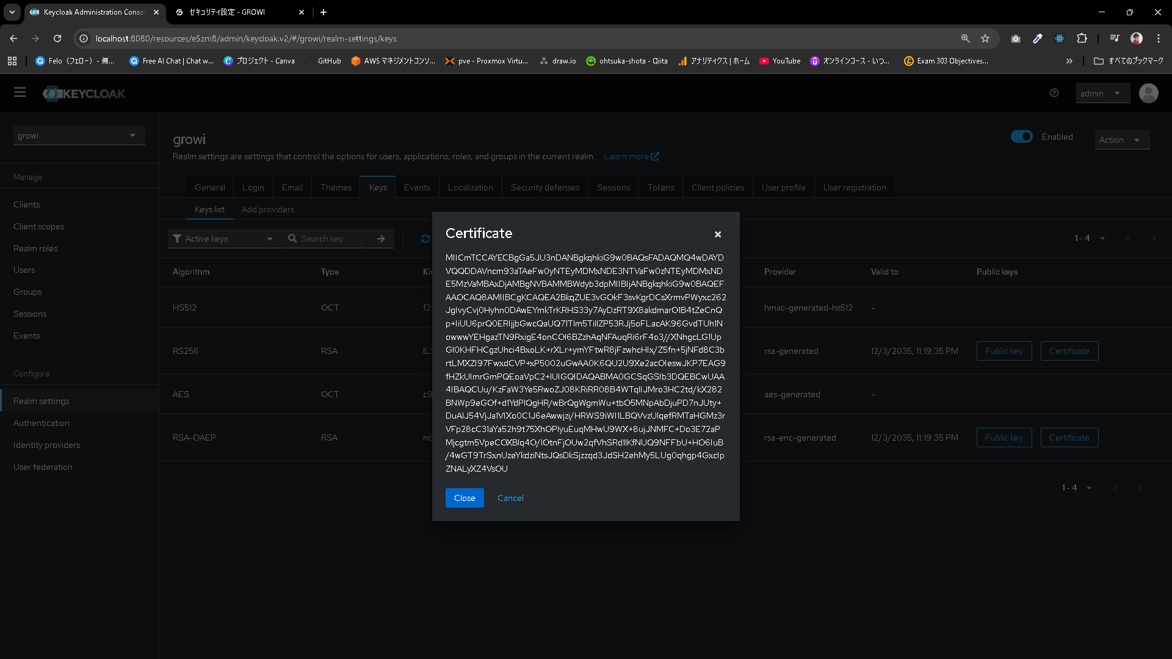
Task: Click the blue Close button
Action: pos(465,498)
